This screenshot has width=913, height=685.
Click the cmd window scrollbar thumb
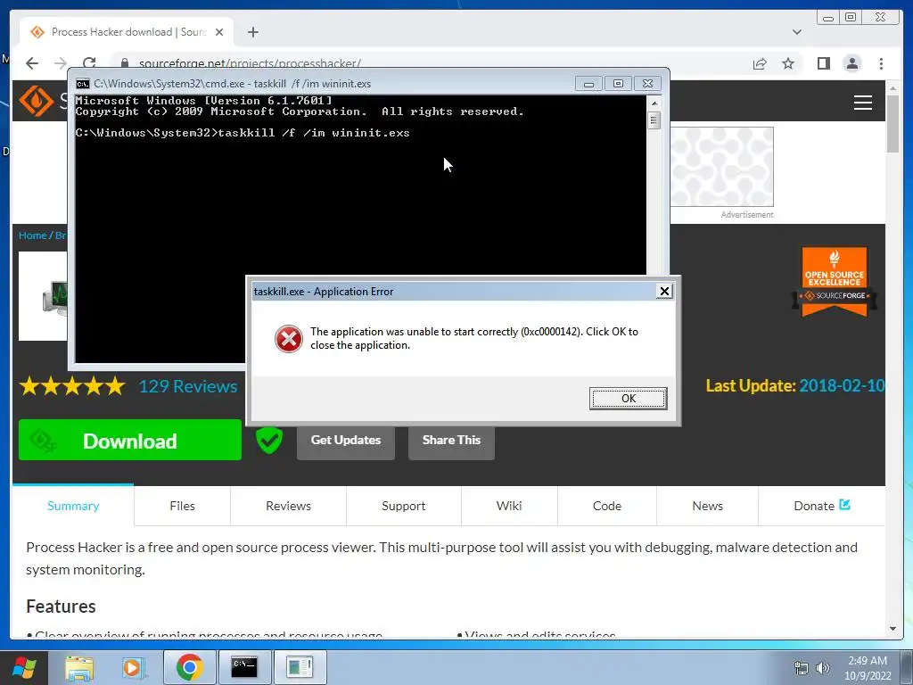(654, 120)
